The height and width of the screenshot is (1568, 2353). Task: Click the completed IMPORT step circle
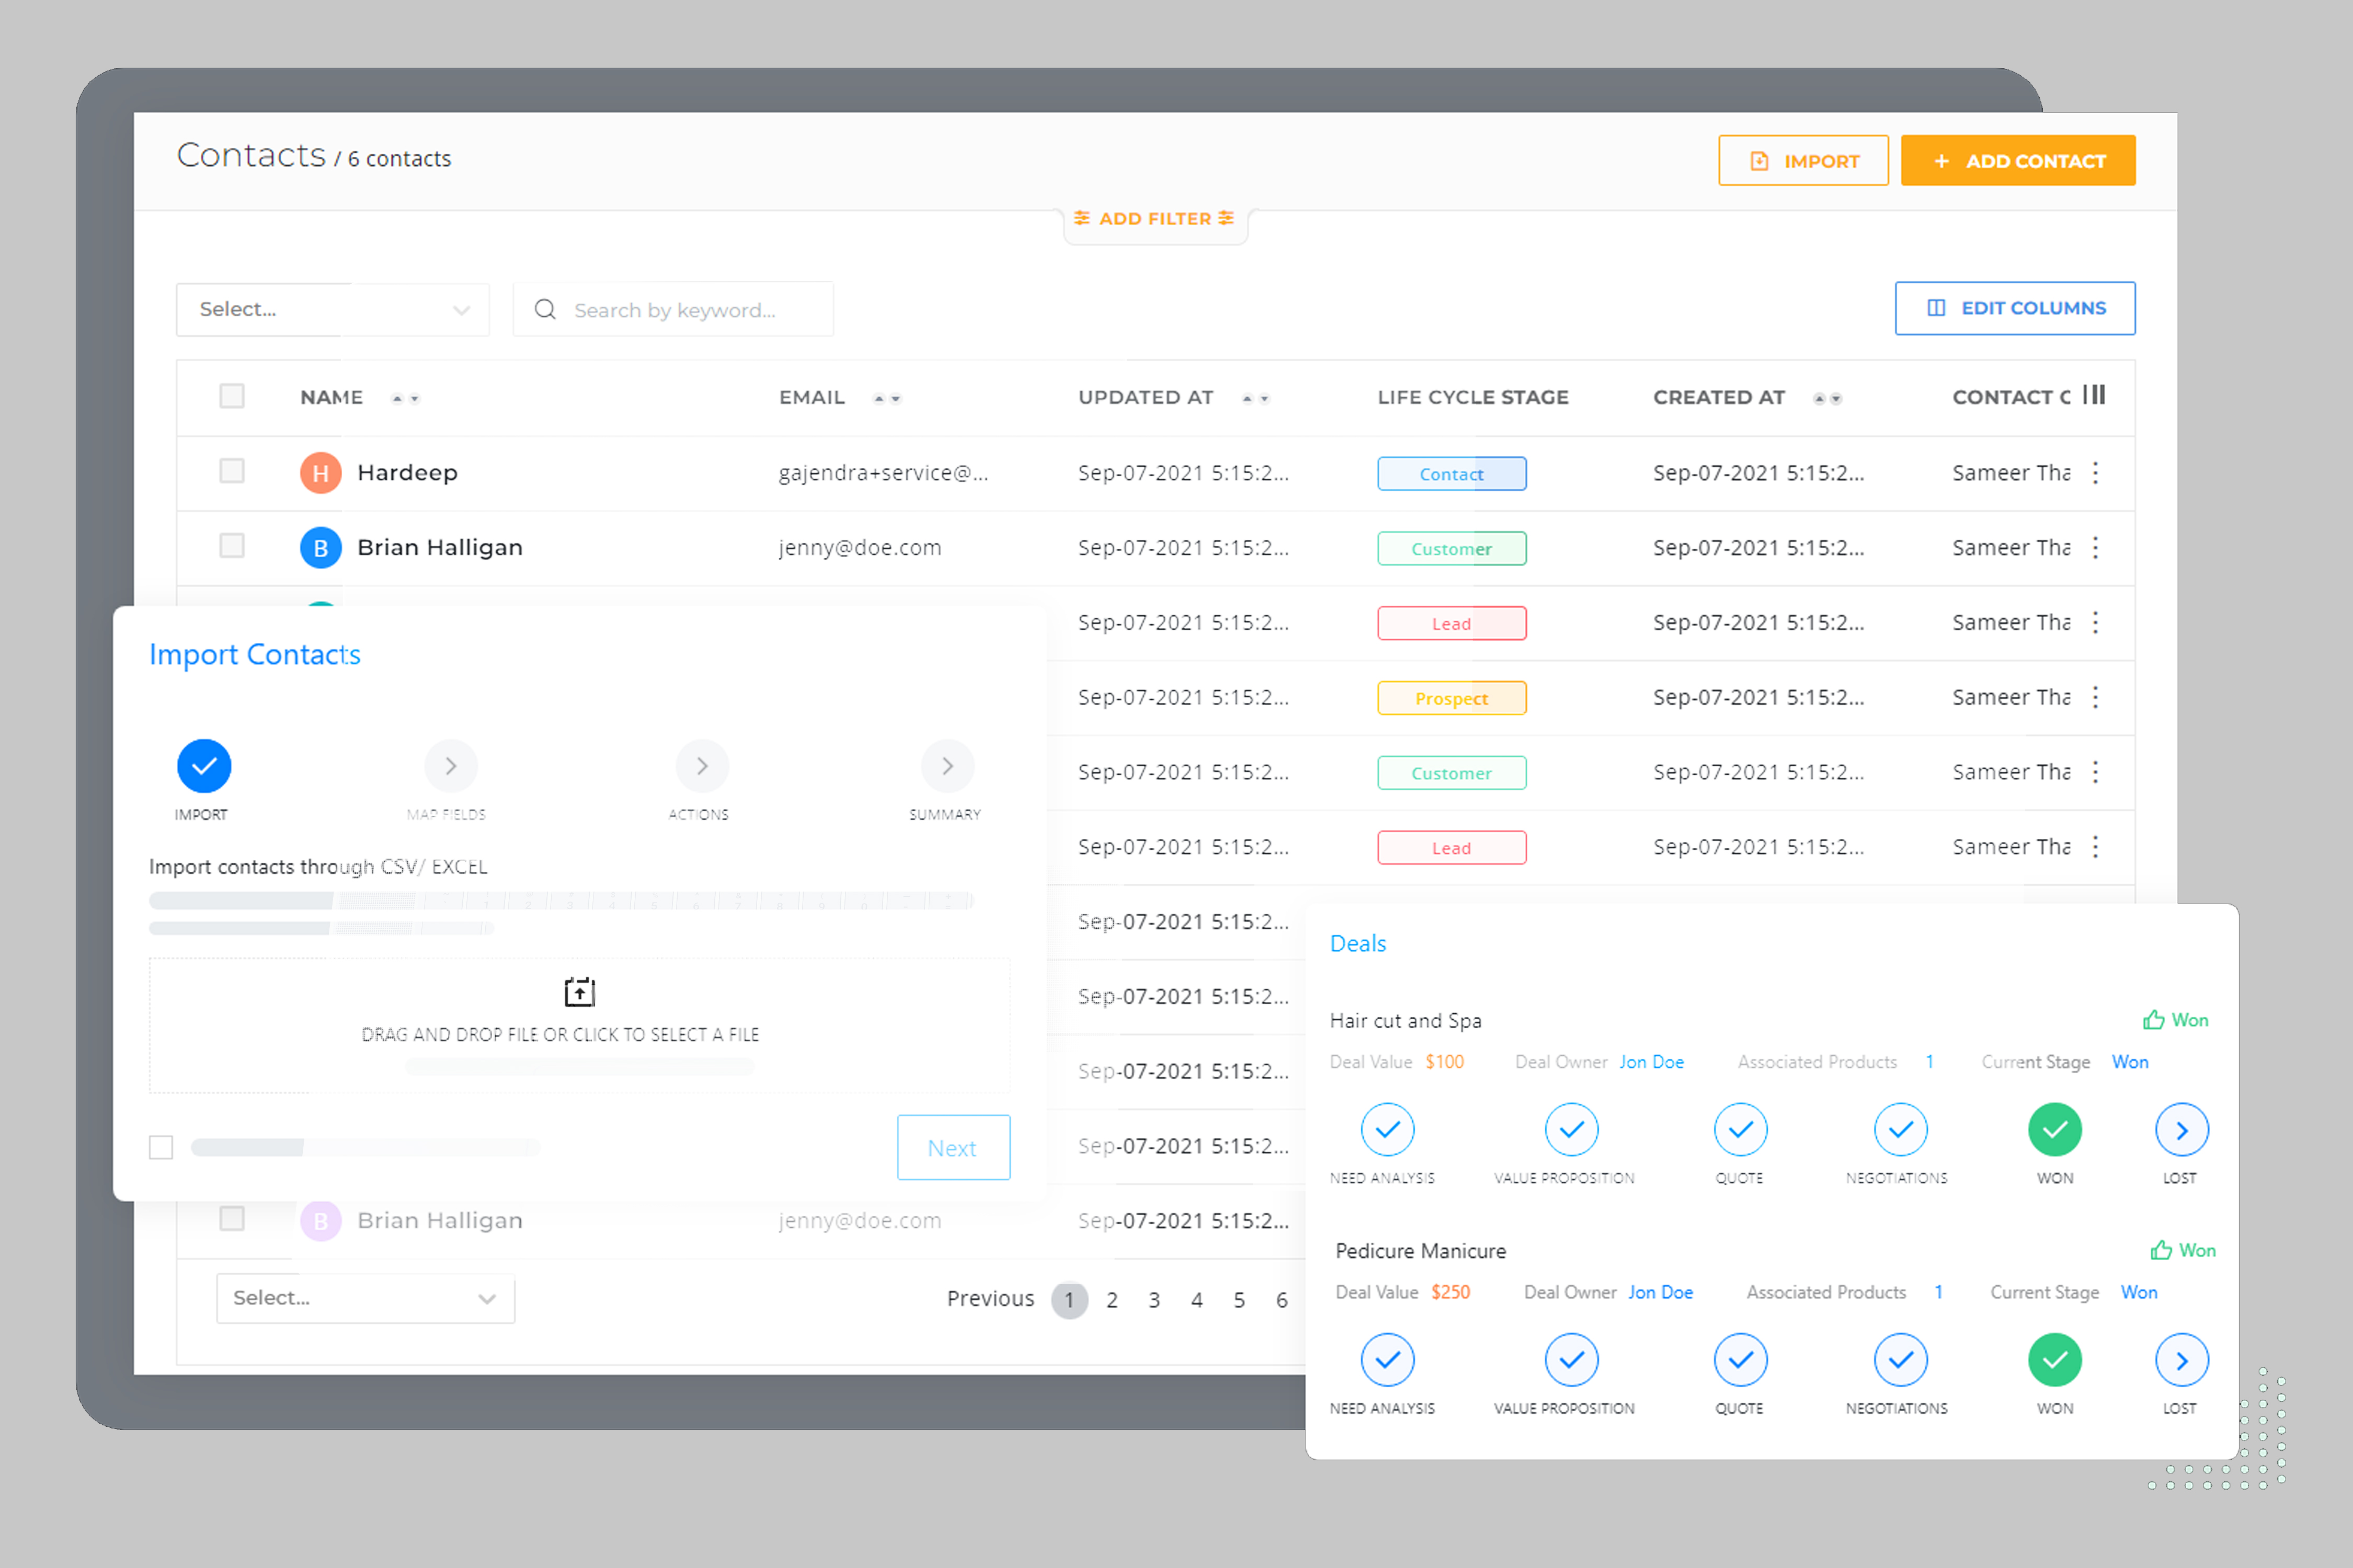204,766
